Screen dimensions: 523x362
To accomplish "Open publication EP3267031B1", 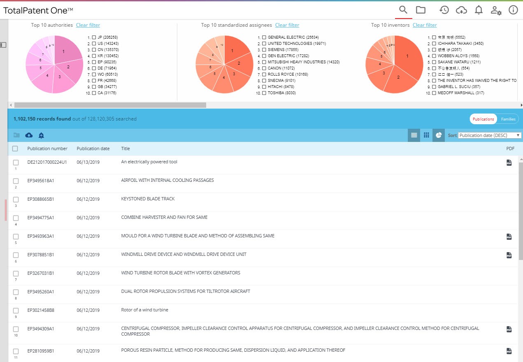I will (41, 273).
